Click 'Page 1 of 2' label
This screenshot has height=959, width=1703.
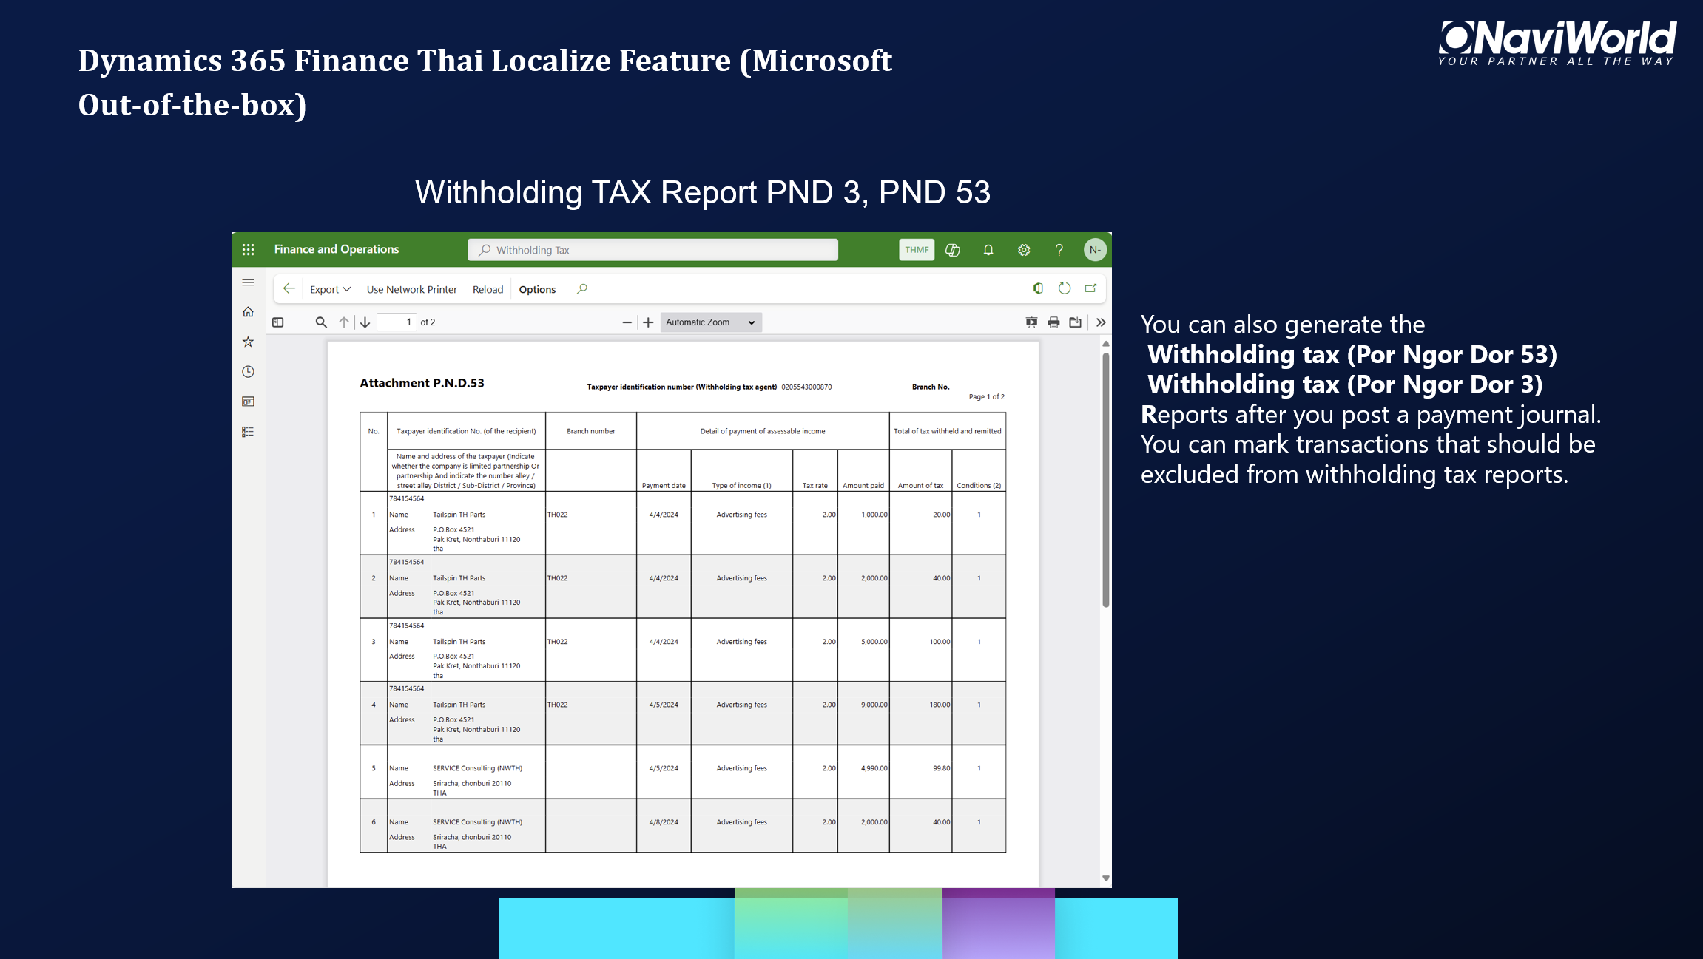click(x=986, y=397)
